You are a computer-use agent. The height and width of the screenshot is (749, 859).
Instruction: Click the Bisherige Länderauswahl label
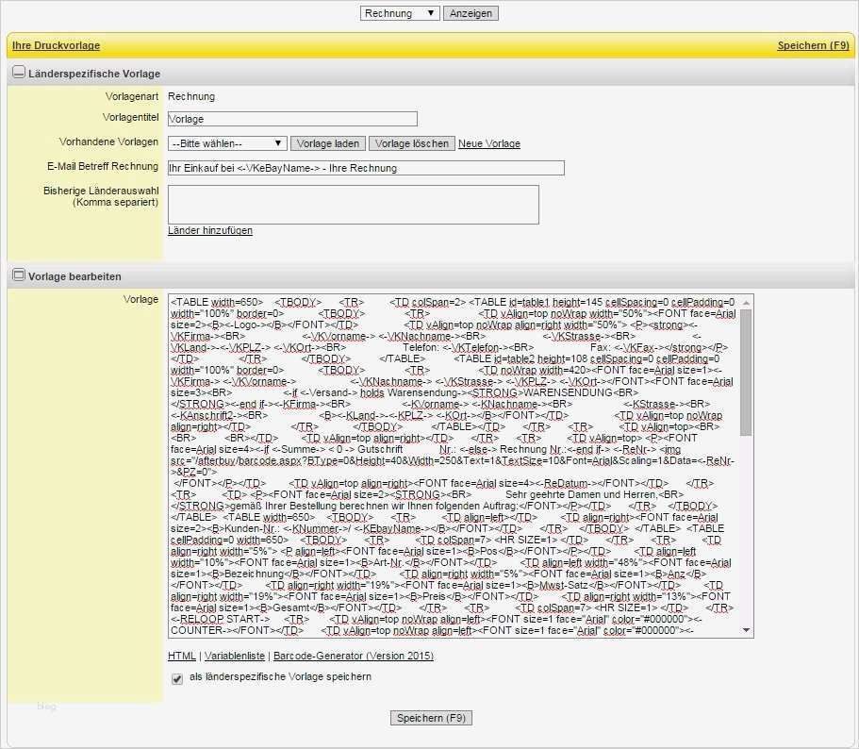101,196
